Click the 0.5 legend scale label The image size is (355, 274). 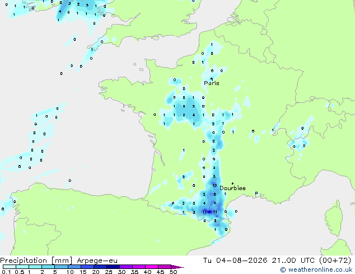19,272
